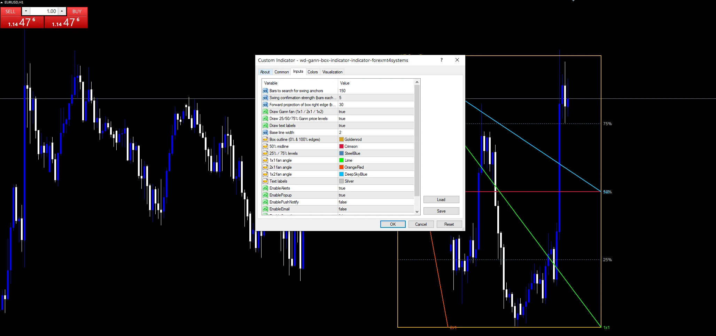Open the Visualization tab
Viewport: 716px width, 336px height.
click(x=332, y=72)
